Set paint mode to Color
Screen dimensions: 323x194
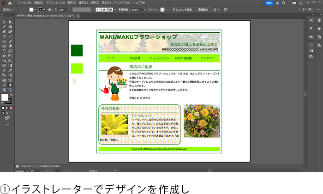(3, 108)
